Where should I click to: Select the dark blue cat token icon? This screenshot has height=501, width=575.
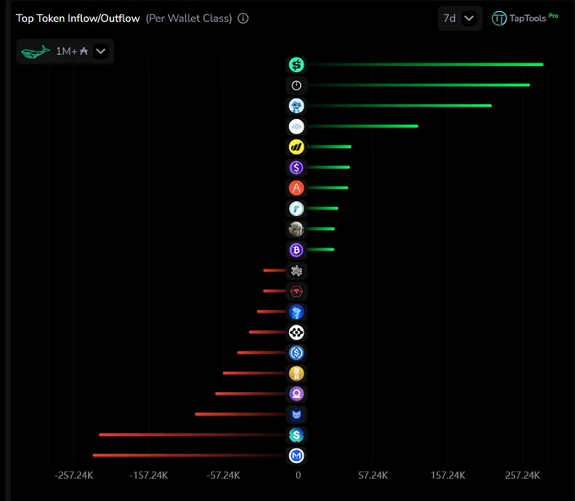tap(296, 415)
